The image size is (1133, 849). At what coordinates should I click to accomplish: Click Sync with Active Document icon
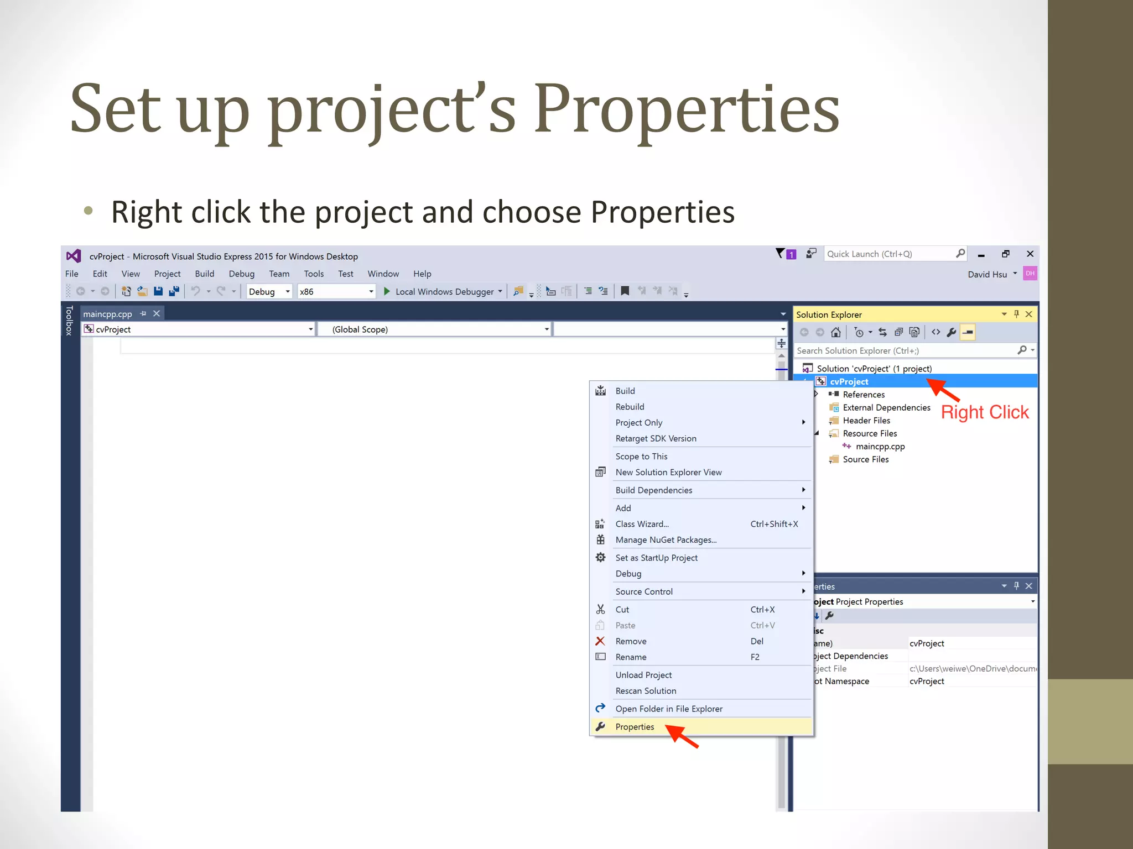point(882,332)
